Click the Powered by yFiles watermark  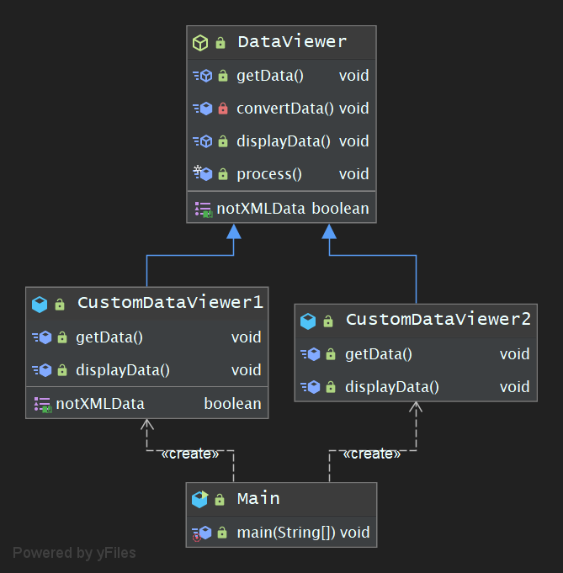tap(74, 553)
